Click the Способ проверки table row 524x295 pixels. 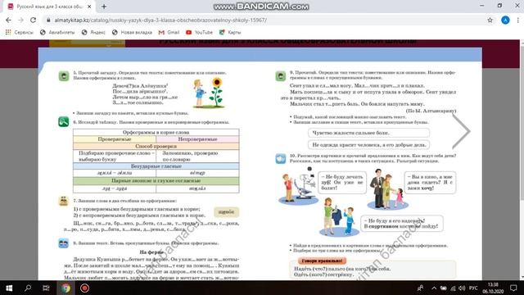(156, 146)
